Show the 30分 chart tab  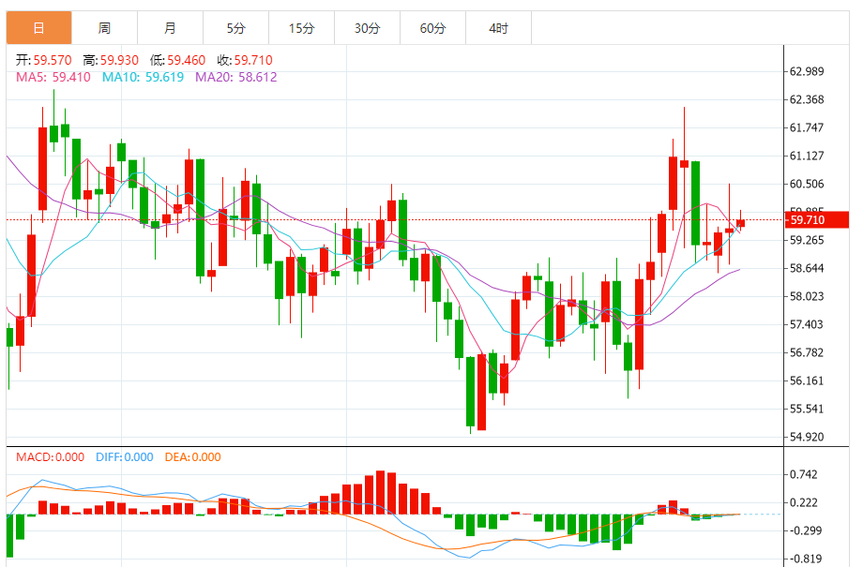pos(367,28)
